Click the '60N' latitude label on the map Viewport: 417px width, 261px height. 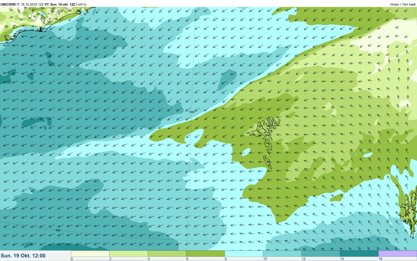[x=58, y=230]
